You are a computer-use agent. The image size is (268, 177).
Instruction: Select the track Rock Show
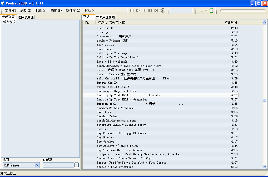[x=161, y=49]
